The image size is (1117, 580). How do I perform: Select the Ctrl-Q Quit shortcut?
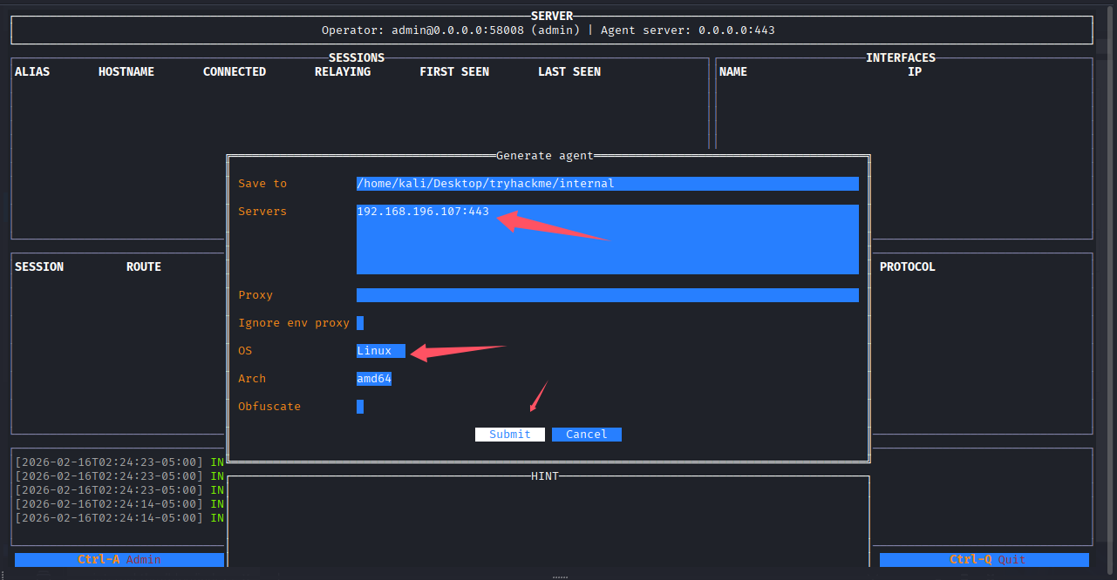click(x=984, y=560)
